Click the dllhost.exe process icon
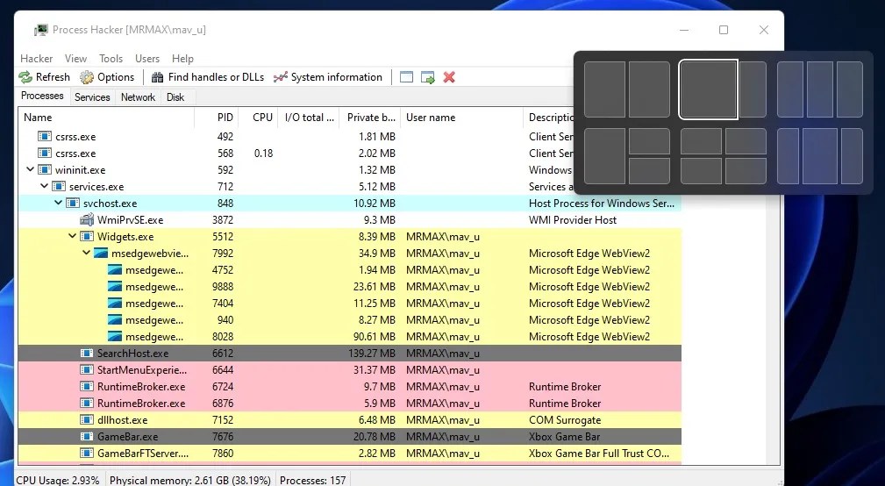The width and height of the screenshot is (885, 486). click(86, 420)
